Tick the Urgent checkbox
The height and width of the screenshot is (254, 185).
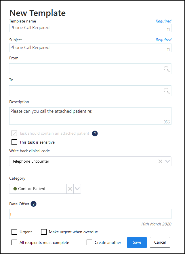point(14,232)
